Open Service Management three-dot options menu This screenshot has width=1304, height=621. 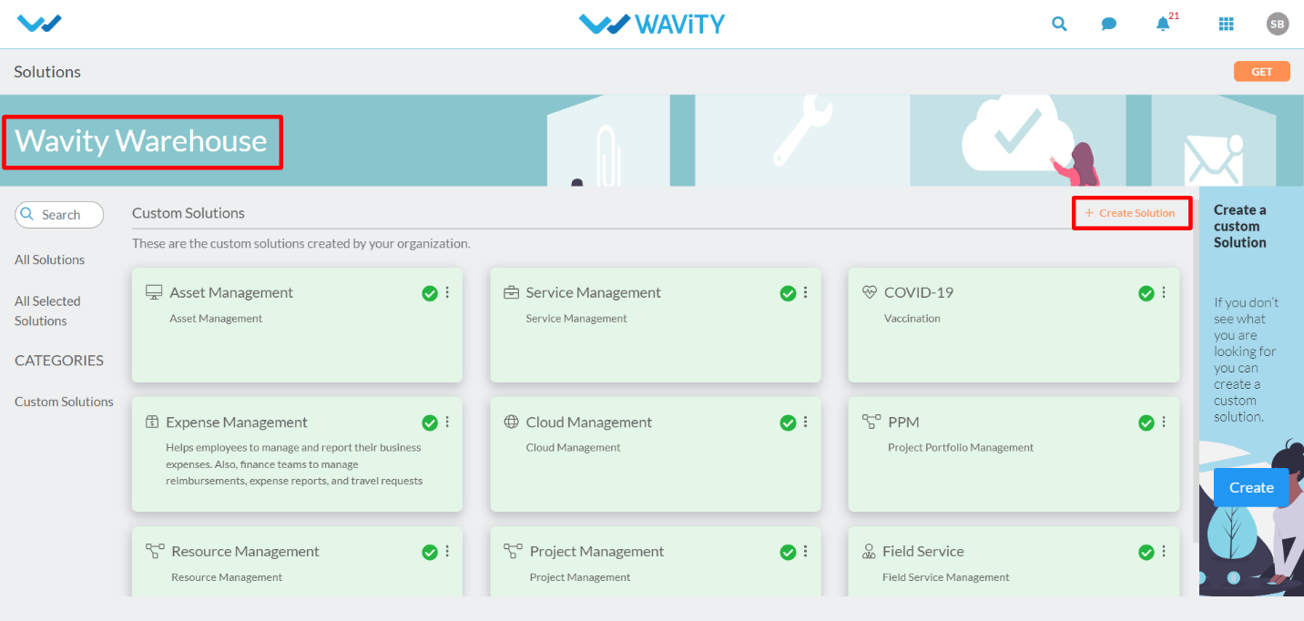pos(805,293)
